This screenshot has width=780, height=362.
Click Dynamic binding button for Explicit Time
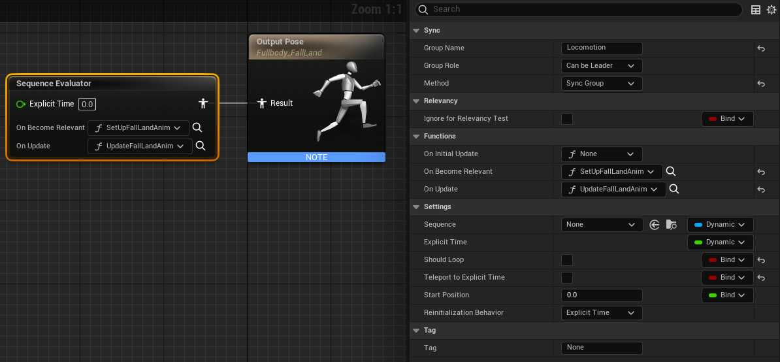720,242
